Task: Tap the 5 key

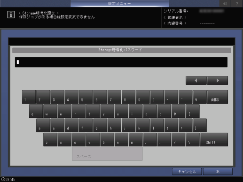Action: (x=86, y=97)
